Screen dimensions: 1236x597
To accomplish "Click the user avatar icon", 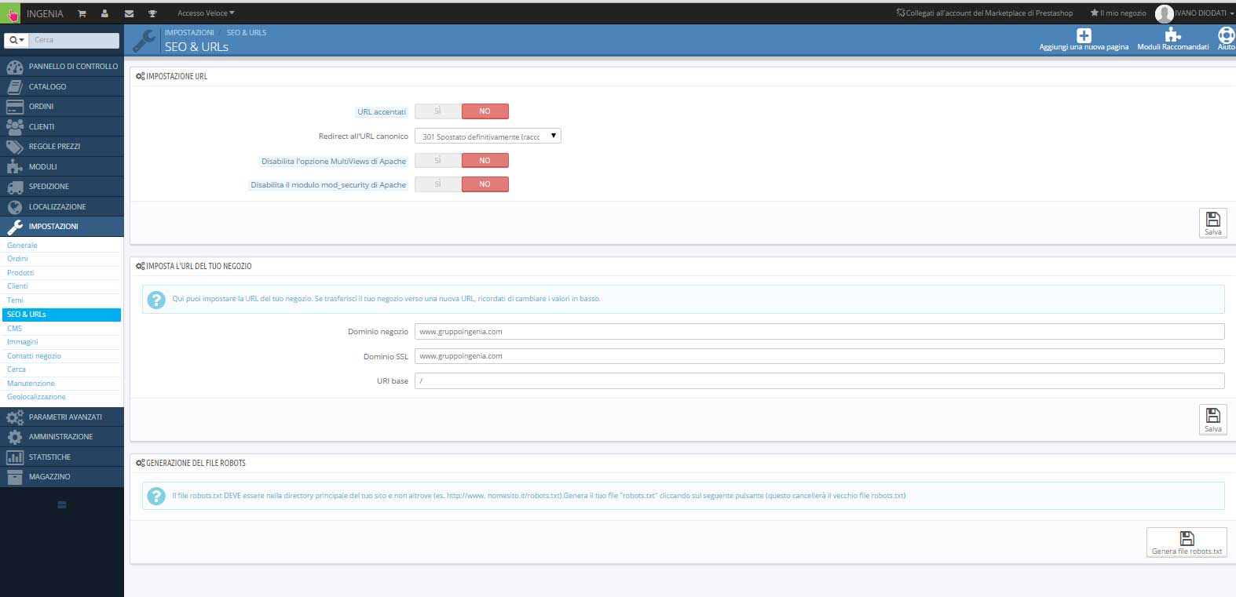I will (1164, 13).
